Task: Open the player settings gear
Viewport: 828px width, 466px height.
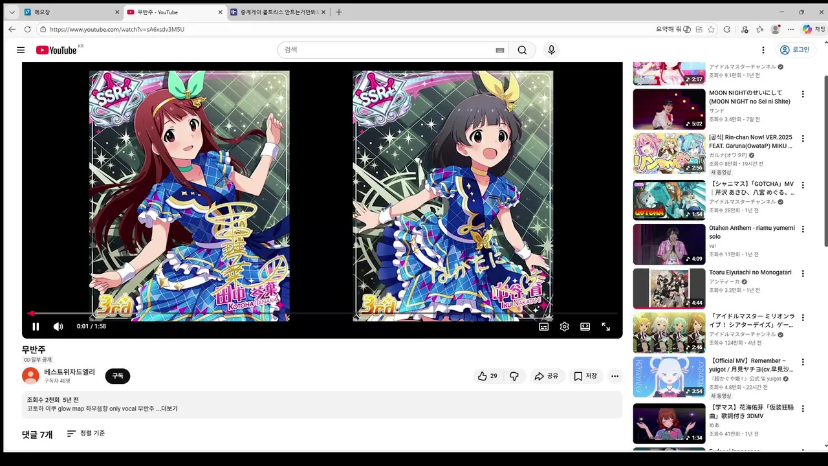Action: [x=564, y=327]
